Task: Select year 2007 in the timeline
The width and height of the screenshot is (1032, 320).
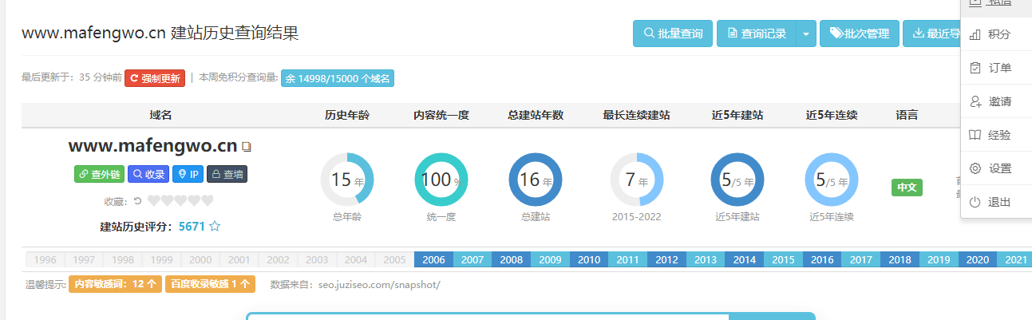Action: click(x=473, y=259)
